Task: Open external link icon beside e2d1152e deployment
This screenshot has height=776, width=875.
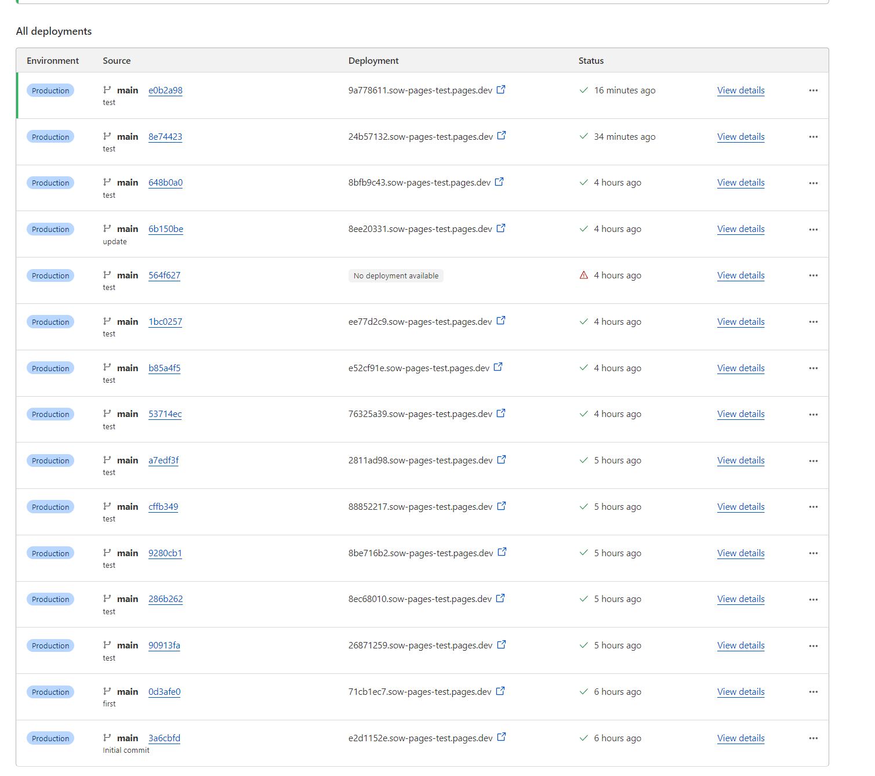Action: [x=502, y=737]
